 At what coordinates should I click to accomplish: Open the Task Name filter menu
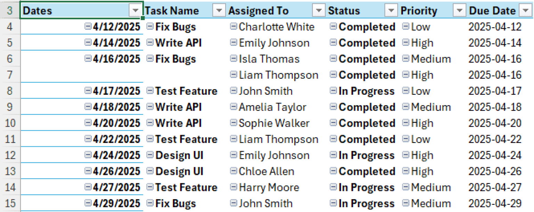[219, 10]
